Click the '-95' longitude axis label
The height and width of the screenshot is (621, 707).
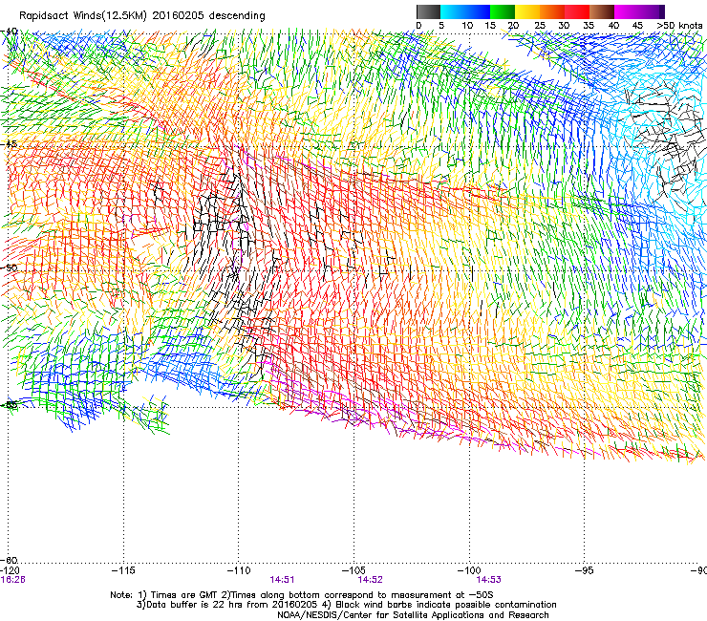coord(585,570)
